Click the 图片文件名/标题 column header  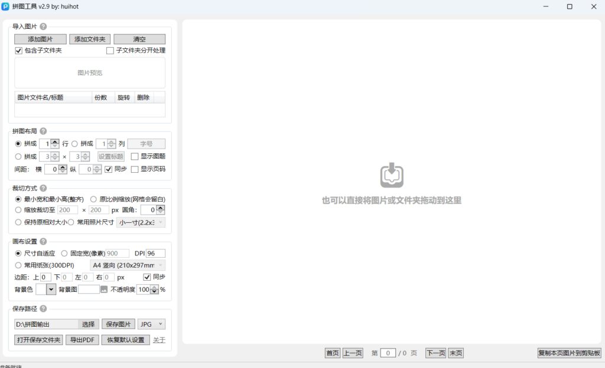click(53, 97)
